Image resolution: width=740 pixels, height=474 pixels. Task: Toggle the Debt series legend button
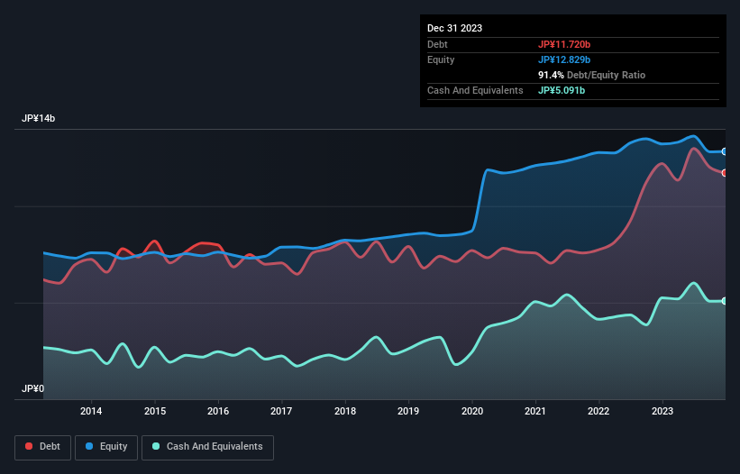(43, 447)
